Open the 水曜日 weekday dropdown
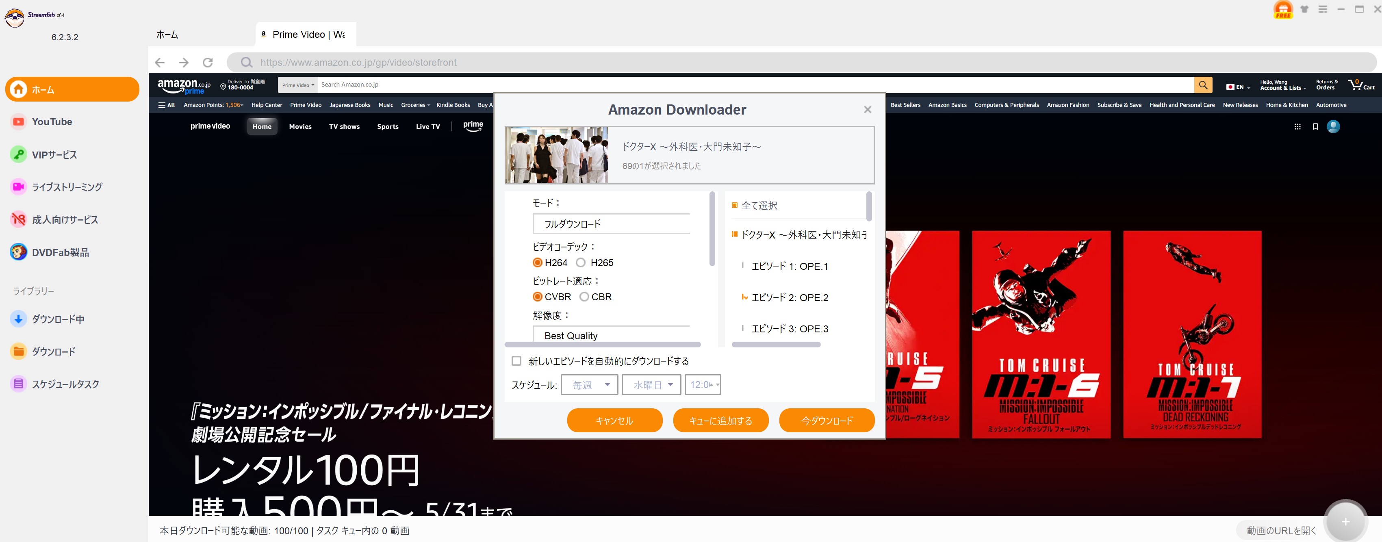Image resolution: width=1382 pixels, height=542 pixels. (x=651, y=385)
